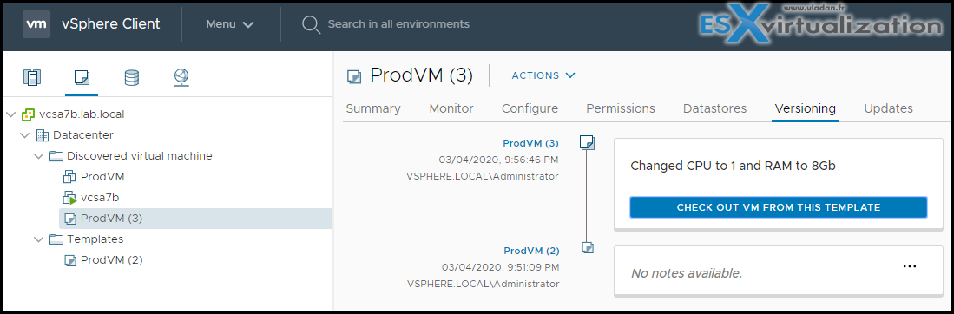Click the '03/04/2020, 9:51:09 PM' timestamp
The image size is (954, 314).
coord(500,267)
